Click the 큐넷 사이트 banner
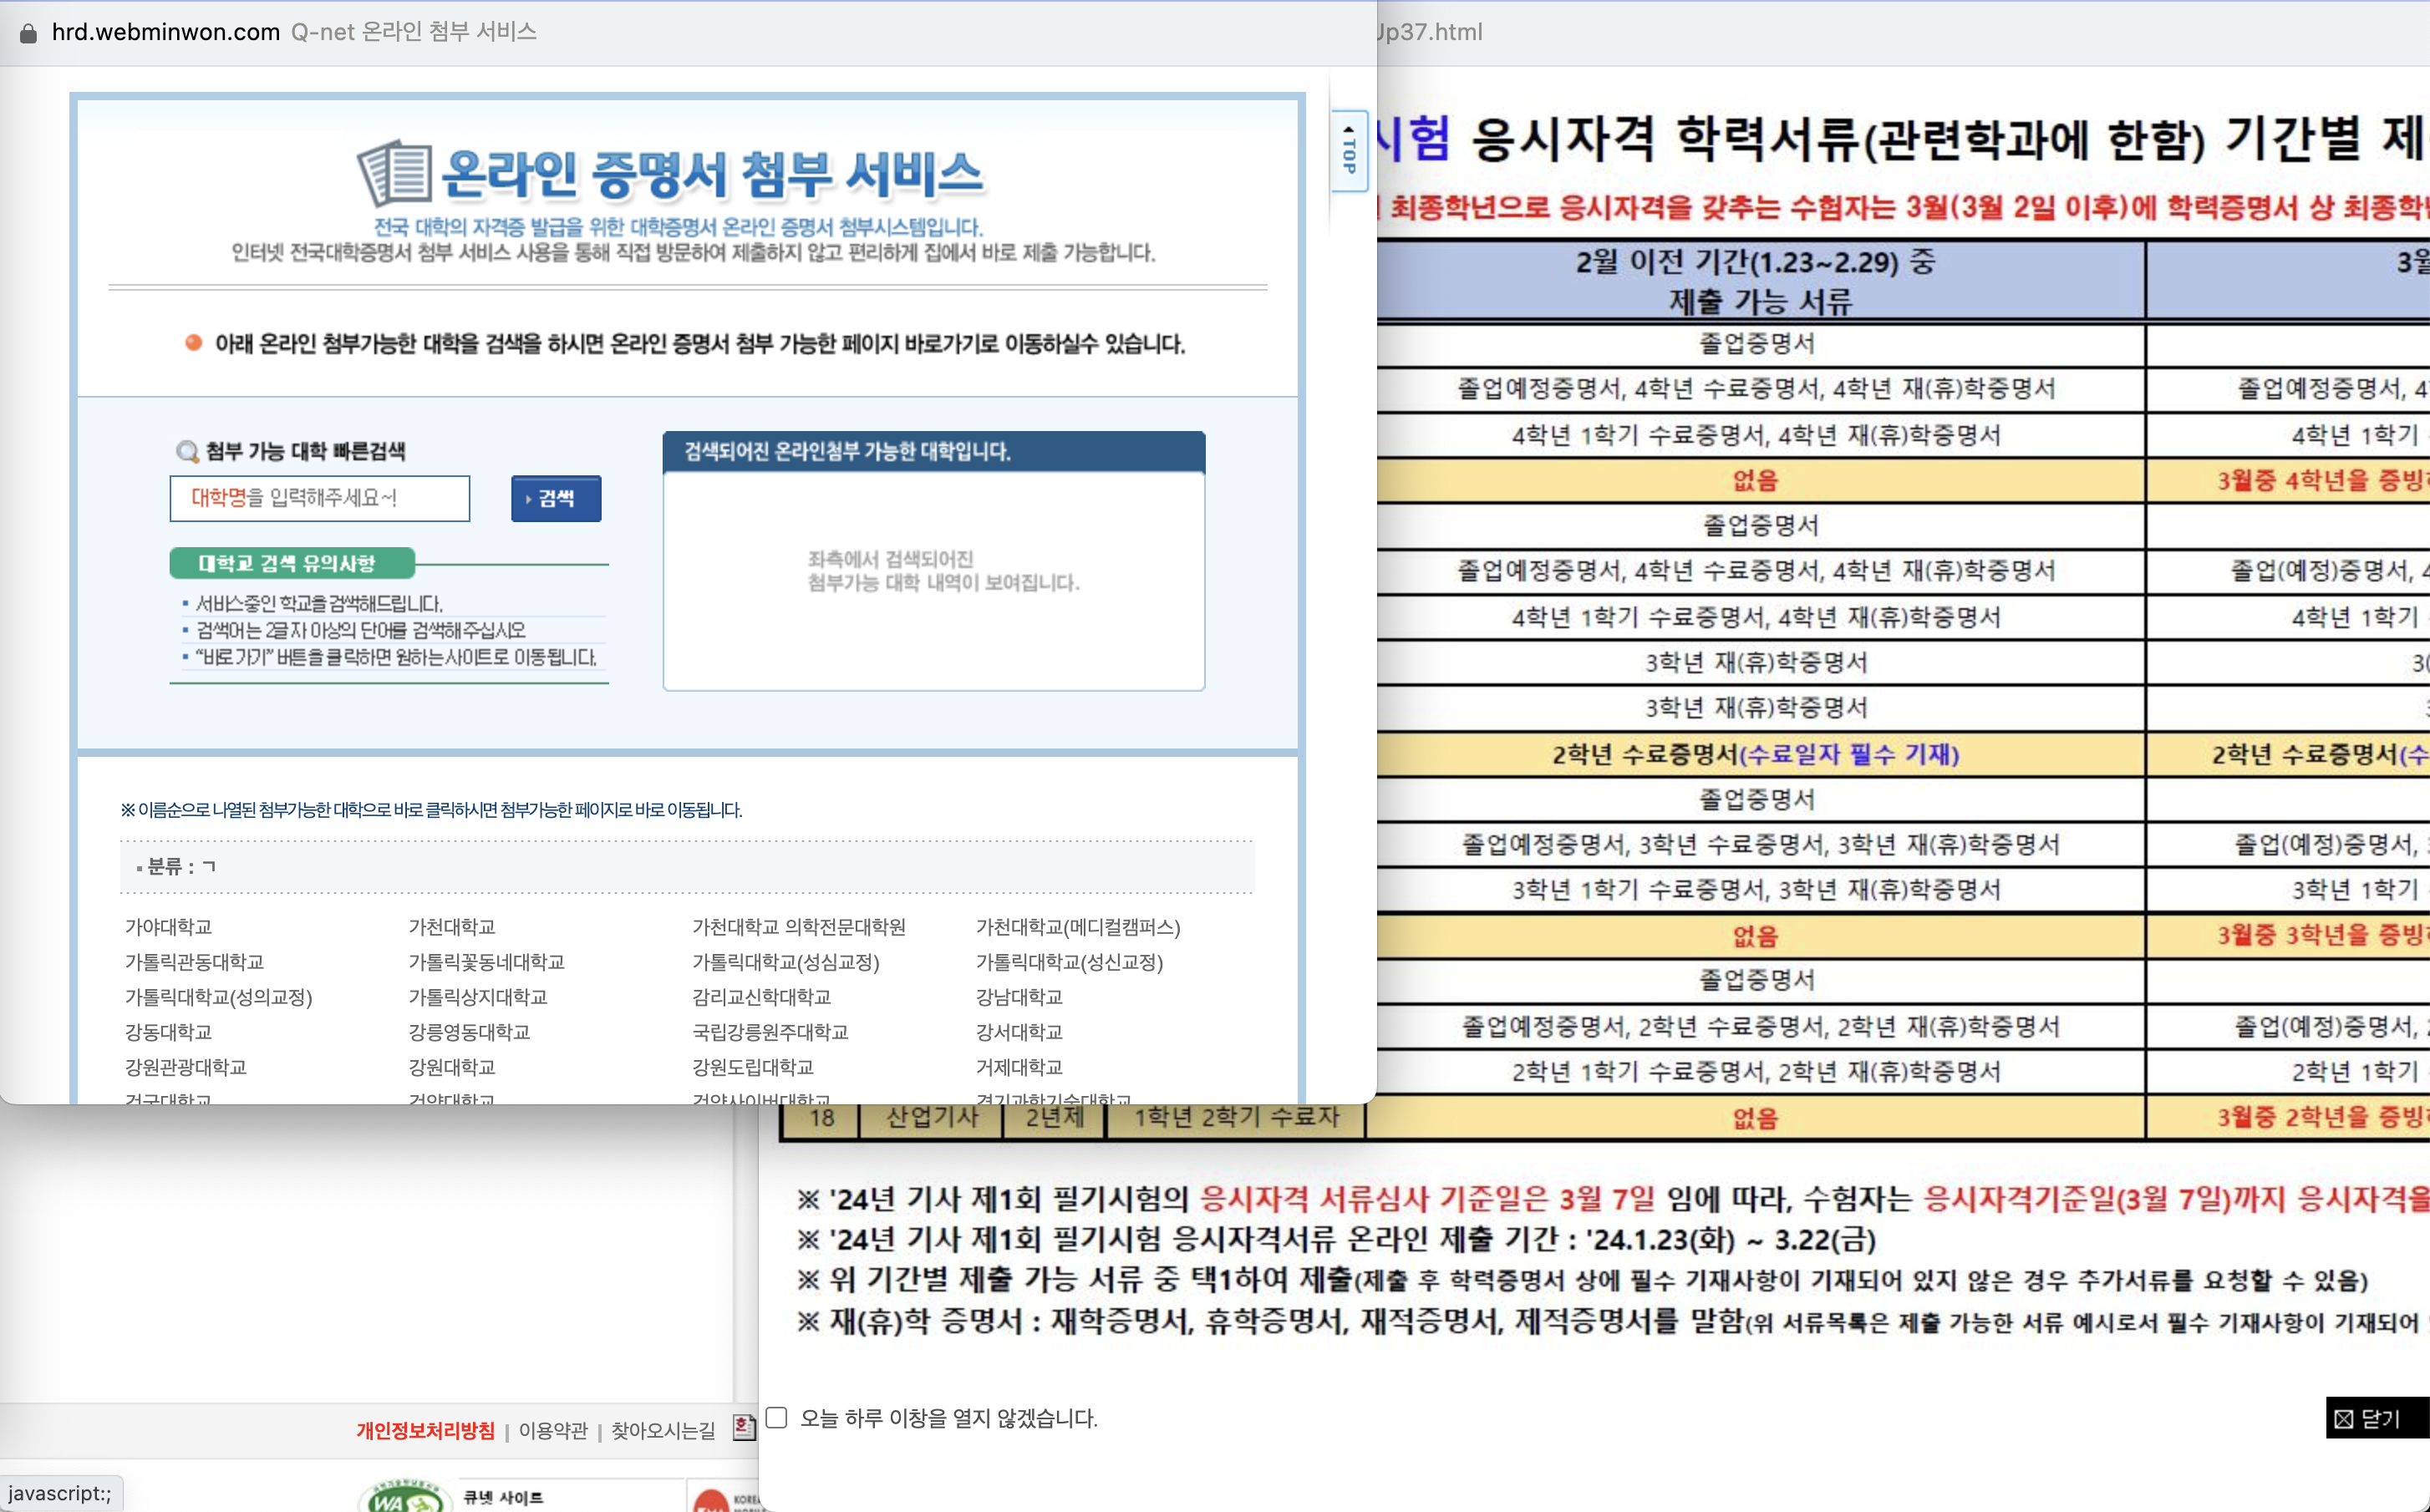 (503, 1497)
